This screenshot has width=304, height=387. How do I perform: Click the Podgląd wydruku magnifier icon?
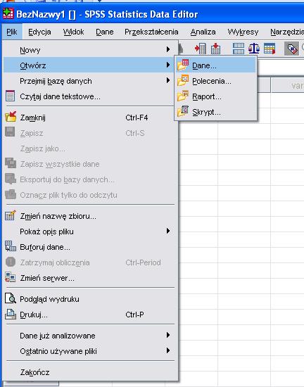(x=11, y=298)
